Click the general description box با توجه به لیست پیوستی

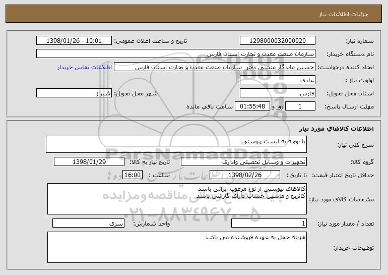176,144
